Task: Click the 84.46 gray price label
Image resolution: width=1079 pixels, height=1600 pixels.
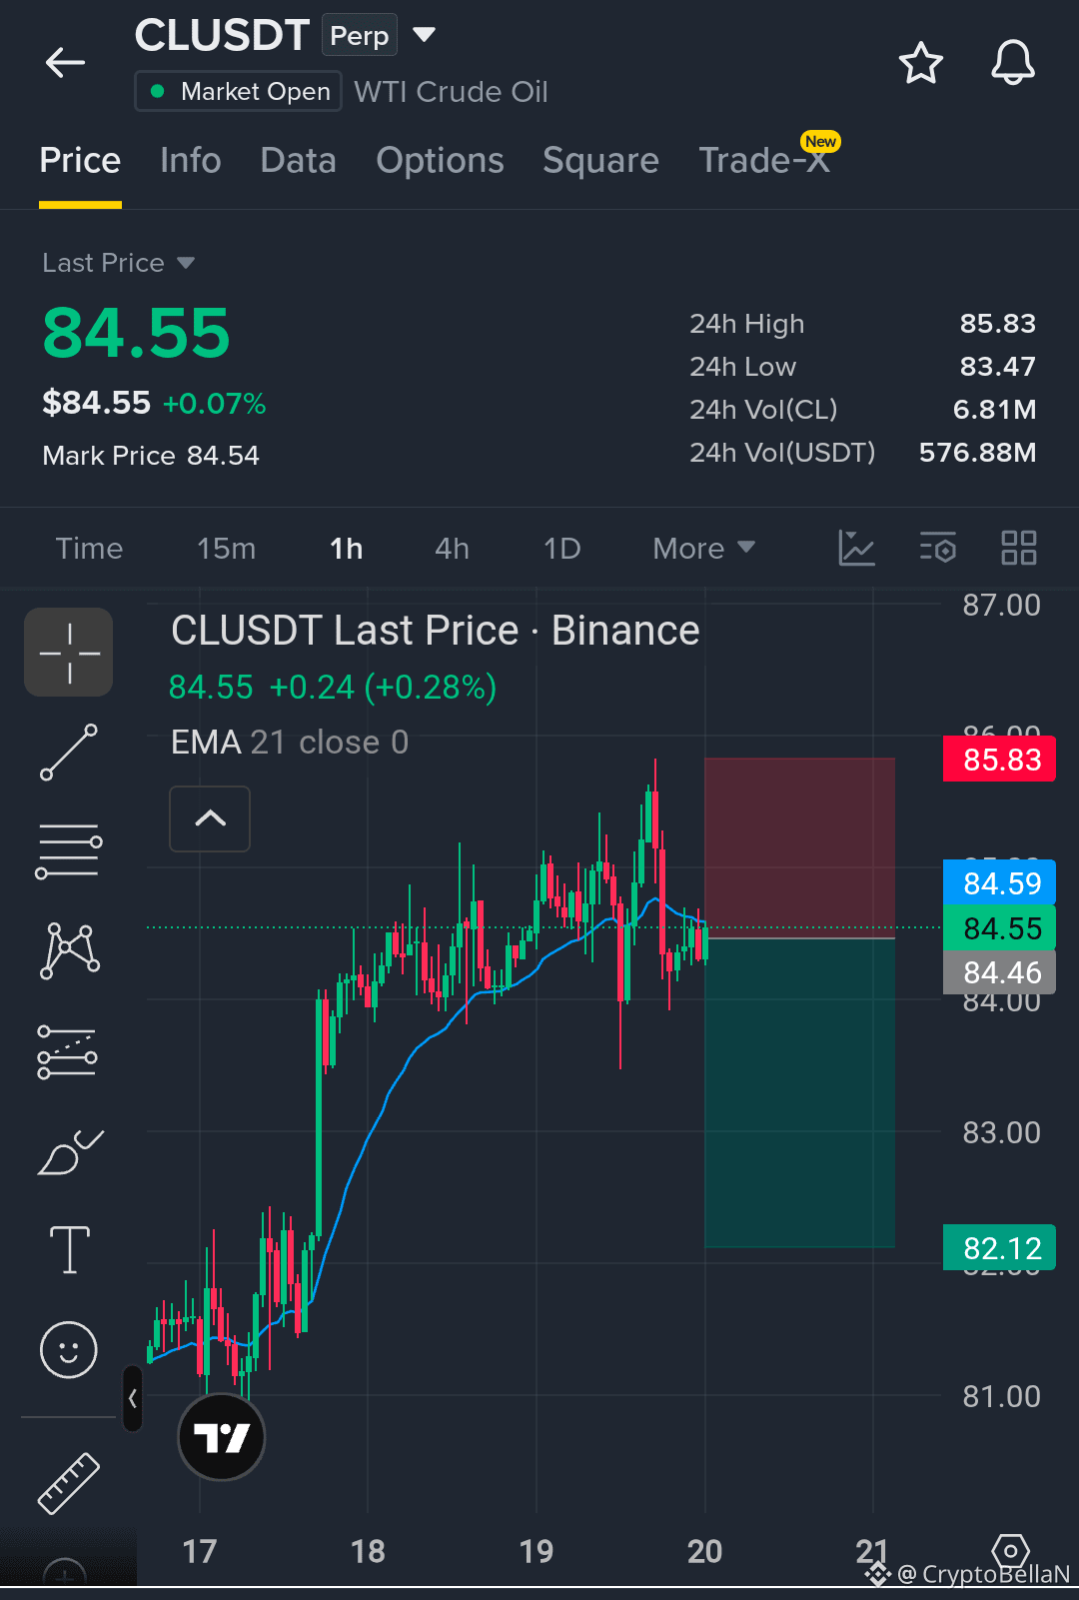Action: tap(1000, 972)
